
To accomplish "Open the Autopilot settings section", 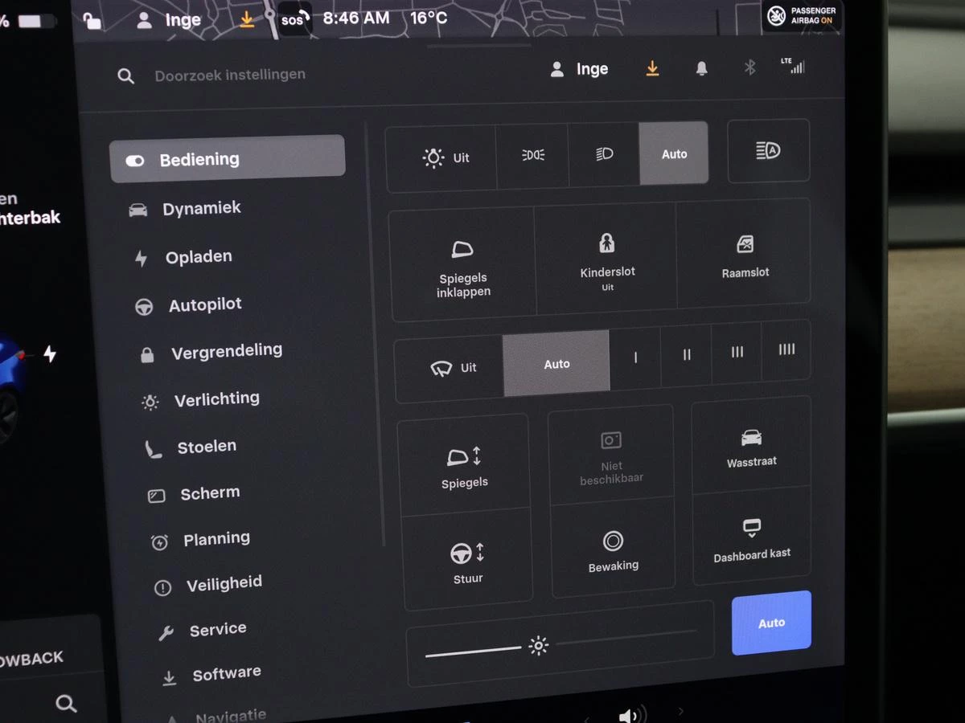I will [203, 304].
